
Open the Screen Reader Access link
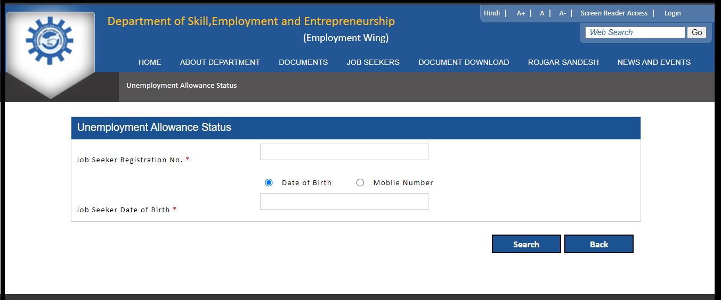(x=614, y=13)
